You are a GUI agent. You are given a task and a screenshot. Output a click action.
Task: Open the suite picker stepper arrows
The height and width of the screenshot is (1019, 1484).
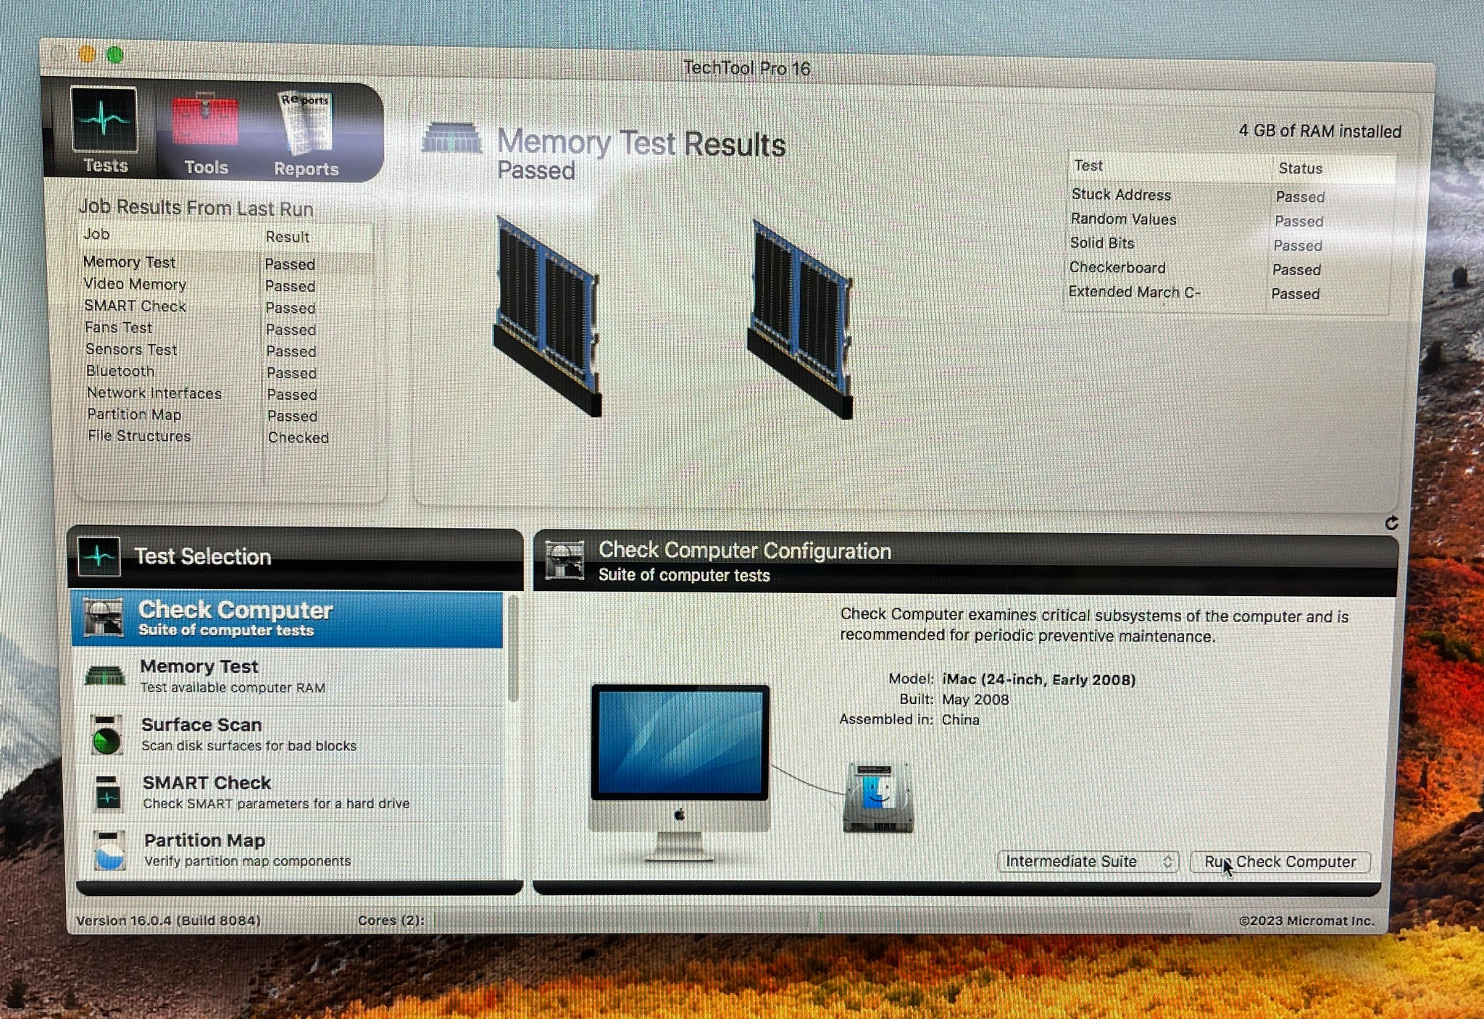point(1167,861)
